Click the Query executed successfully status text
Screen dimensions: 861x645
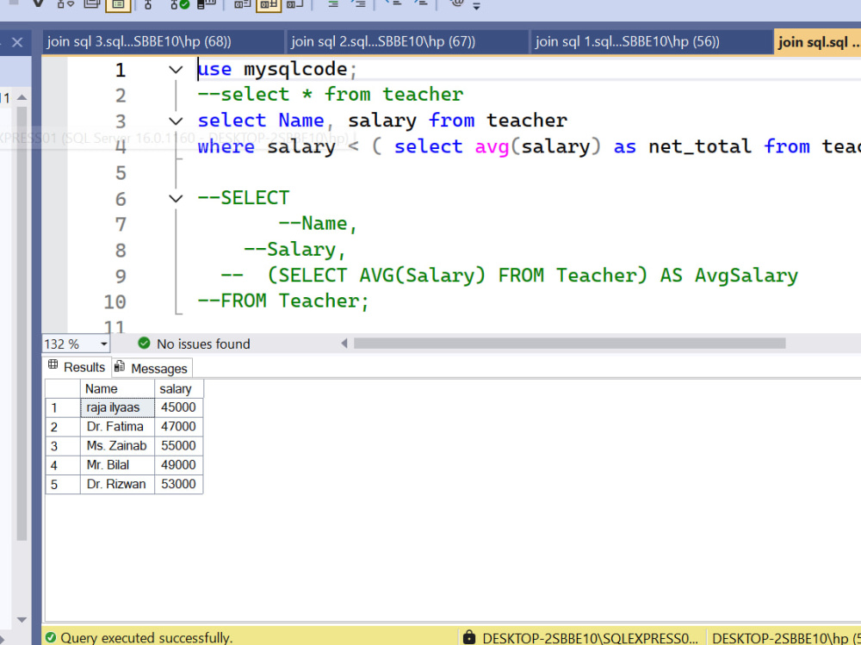[x=146, y=638]
